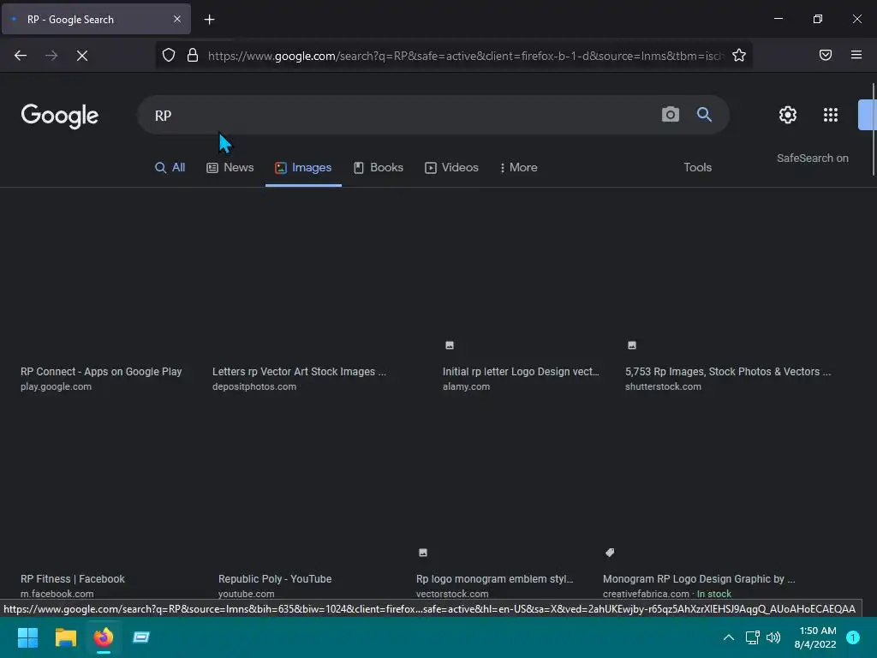Stop loading the page
877x658 pixels.
pos(82,56)
